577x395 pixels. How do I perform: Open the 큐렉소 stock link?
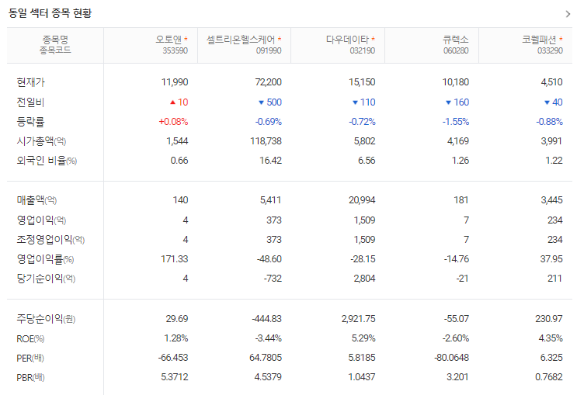pos(456,40)
